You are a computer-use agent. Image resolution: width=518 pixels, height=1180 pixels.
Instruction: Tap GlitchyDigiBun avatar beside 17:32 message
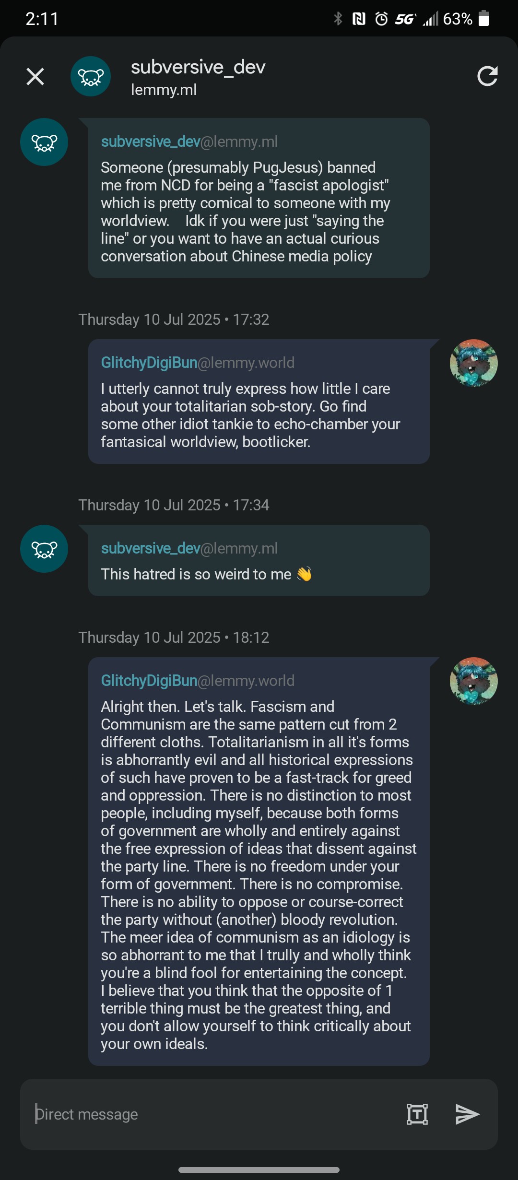point(473,363)
